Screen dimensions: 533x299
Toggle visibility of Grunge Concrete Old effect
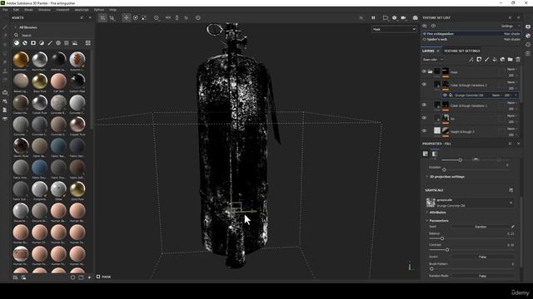click(x=445, y=96)
